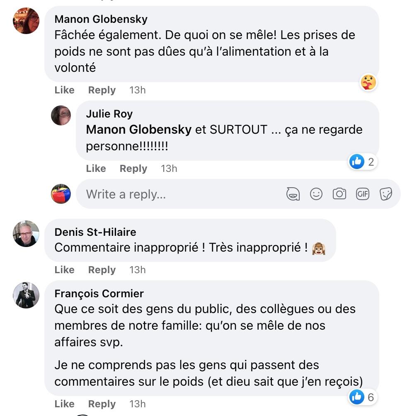Open avatar sticker picker in reply box

point(293,194)
